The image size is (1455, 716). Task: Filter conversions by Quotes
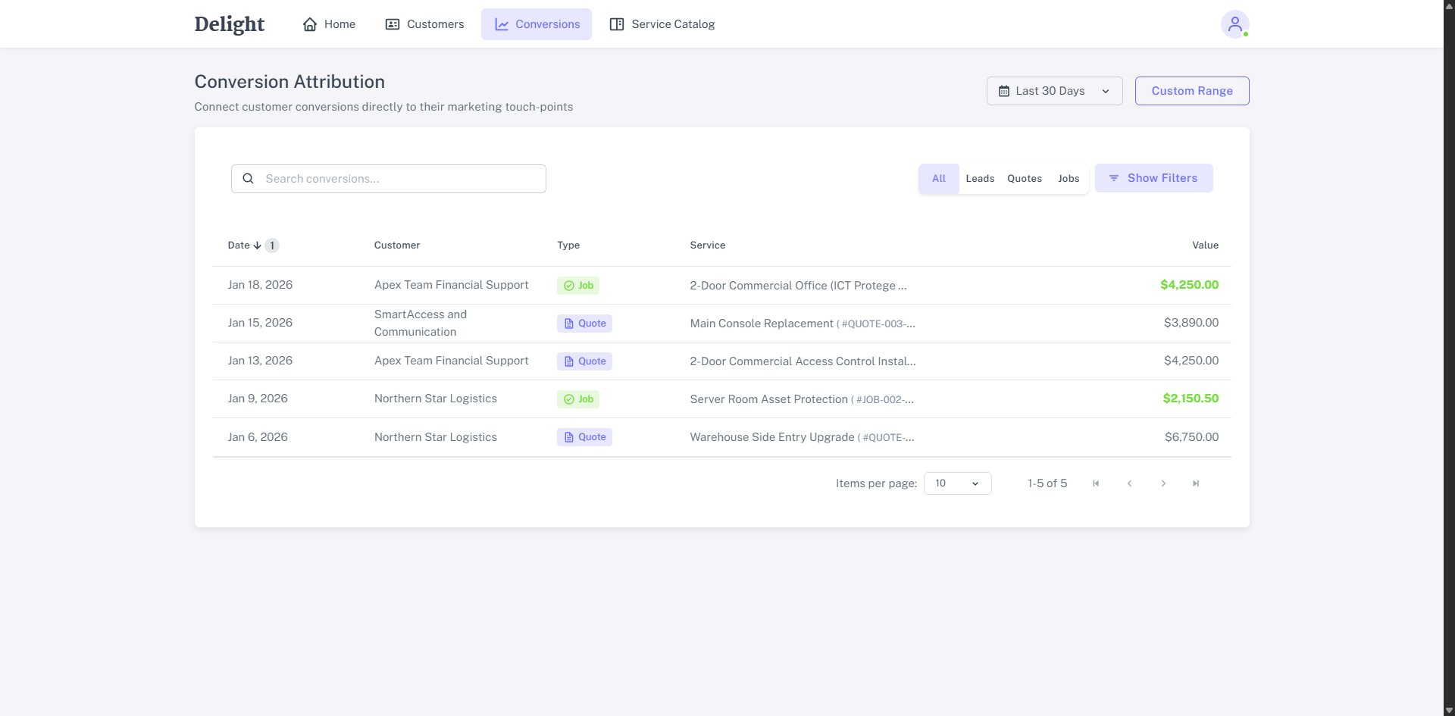[x=1024, y=179]
